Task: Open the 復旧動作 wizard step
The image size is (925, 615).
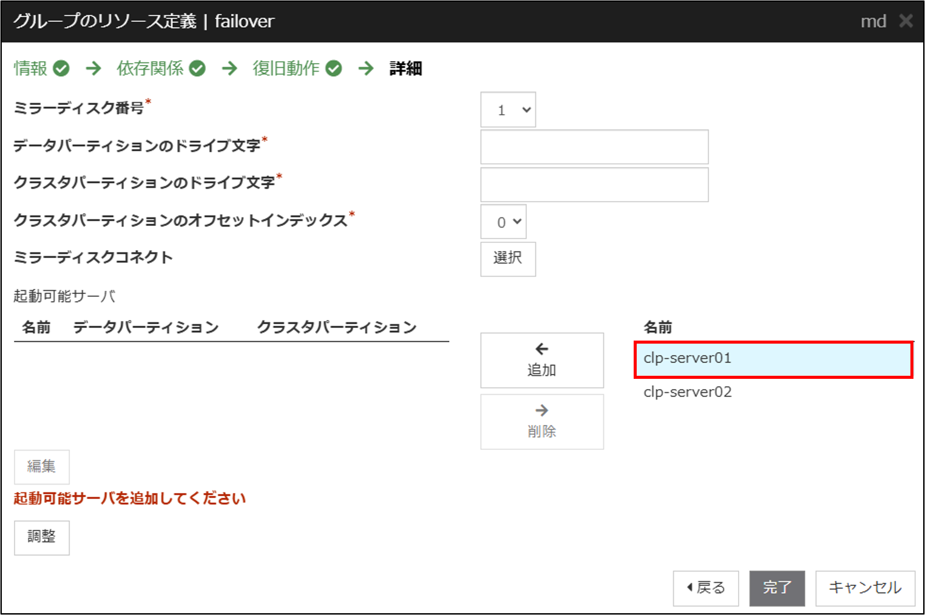Action: pos(286,68)
